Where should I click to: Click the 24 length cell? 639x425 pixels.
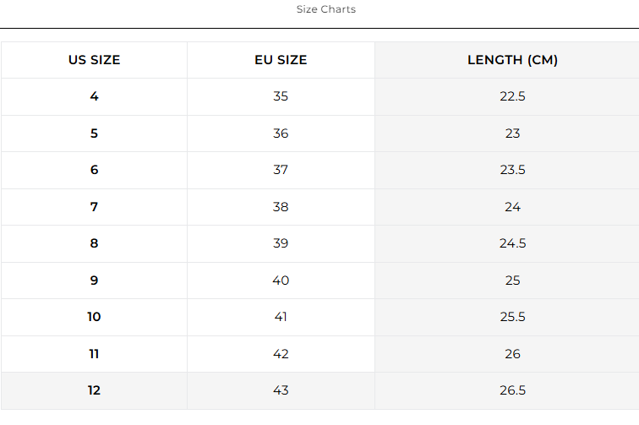coord(512,207)
